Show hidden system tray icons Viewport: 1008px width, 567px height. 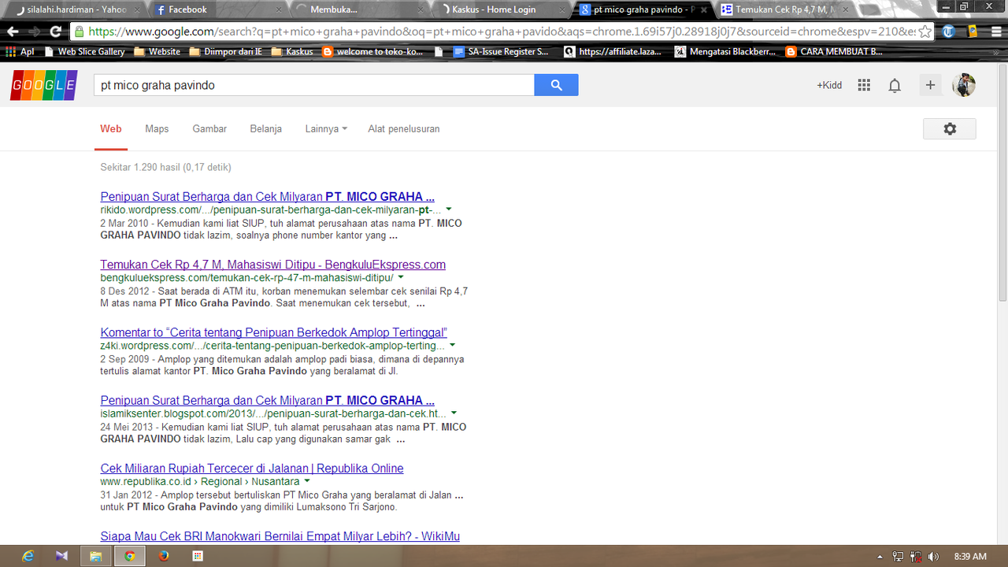coord(880,557)
